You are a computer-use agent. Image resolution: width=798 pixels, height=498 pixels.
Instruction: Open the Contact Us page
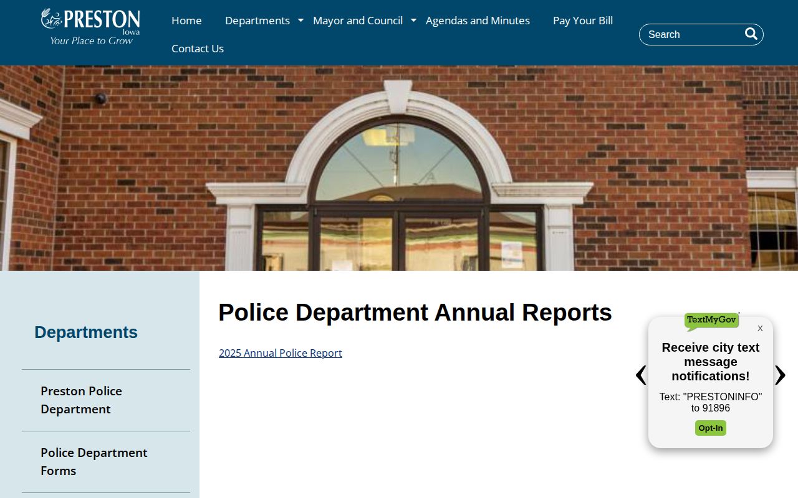[198, 49]
